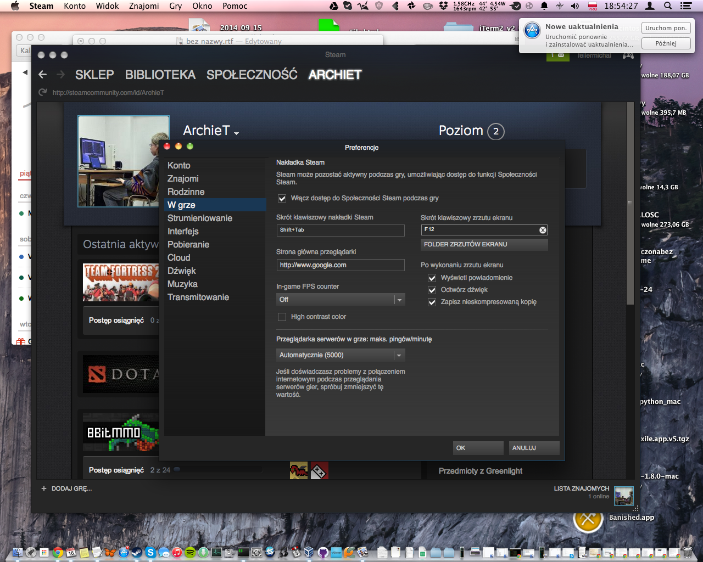Open ArchieT profile avatar picture
Viewport: 703px width, 562px height.
pos(124,161)
